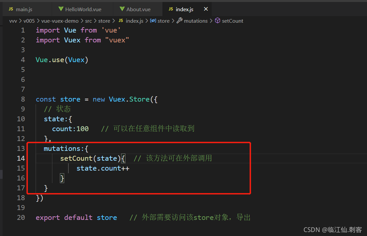The image size is (367, 236).
Task: Open the src breadcrumb folder
Action: pos(89,21)
